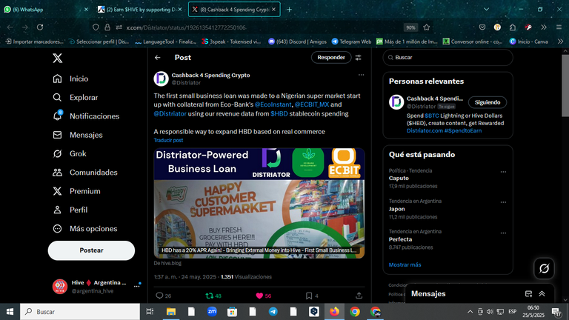This screenshot has height=320, width=569.
Task: Open a new browser tab
Action: tap(289, 10)
